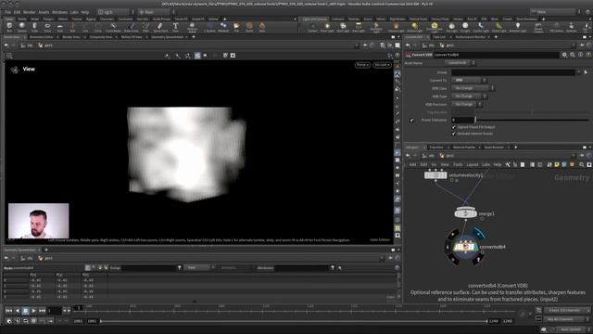Switch to the Performance Monitor tab
Viewport: 593px width, 334px height.
click(x=470, y=37)
